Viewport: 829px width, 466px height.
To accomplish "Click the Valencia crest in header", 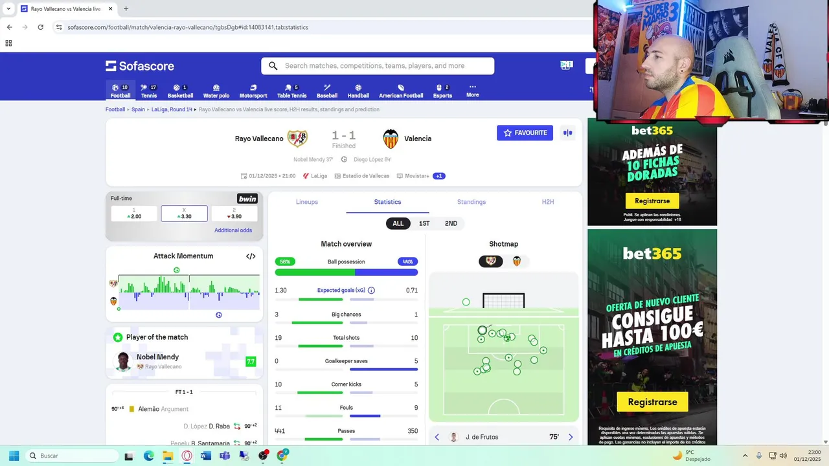I will 391,139.
